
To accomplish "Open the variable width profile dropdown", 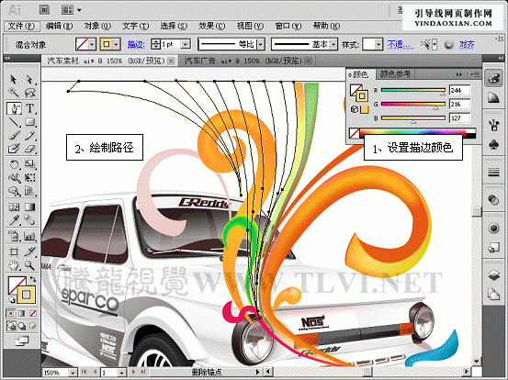I will [x=261, y=44].
